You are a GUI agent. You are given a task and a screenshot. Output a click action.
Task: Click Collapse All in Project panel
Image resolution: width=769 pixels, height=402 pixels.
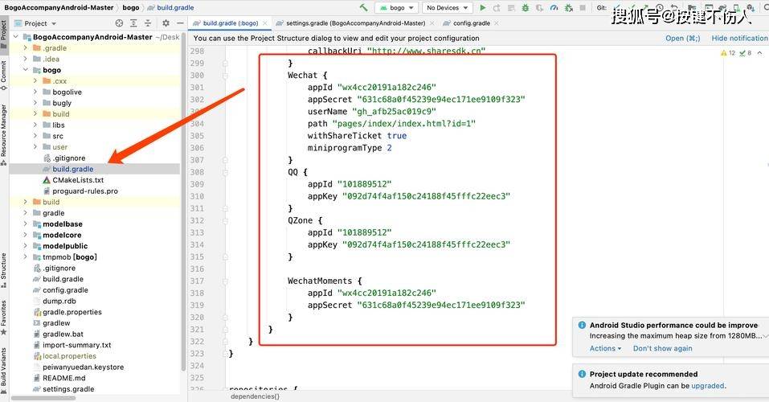(148, 23)
